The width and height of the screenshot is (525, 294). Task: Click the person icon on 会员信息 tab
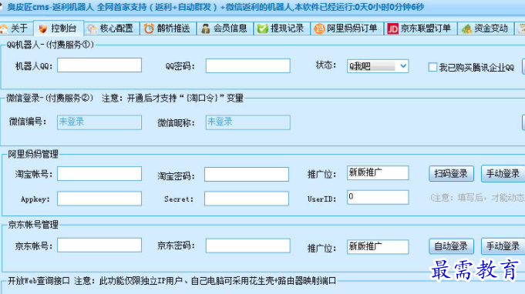(206, 28)
